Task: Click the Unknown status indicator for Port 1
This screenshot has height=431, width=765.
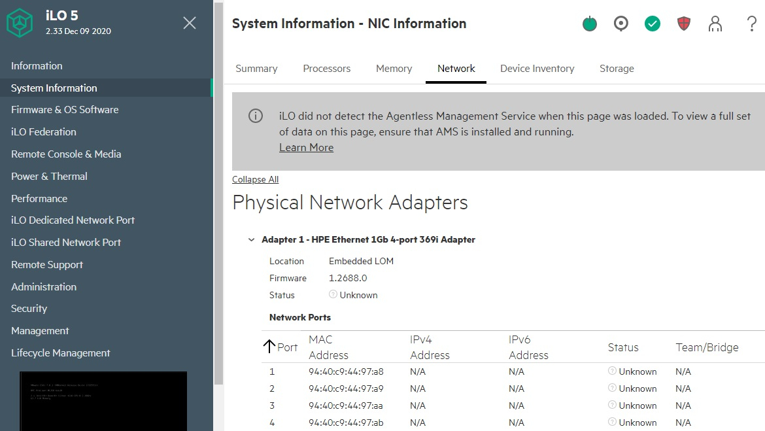Action: [611, 371]
